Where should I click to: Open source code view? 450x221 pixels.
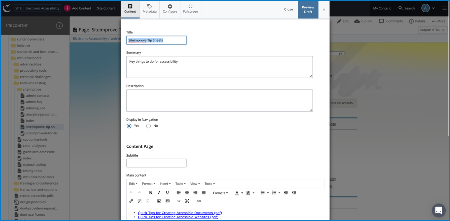[x=179, y=201]
